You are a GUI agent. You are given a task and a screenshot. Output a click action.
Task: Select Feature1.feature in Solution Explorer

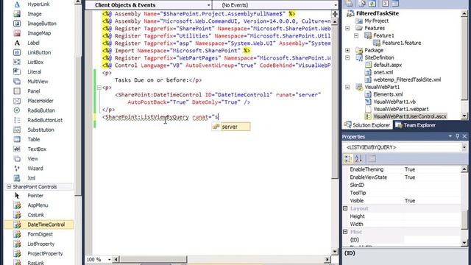401,43
